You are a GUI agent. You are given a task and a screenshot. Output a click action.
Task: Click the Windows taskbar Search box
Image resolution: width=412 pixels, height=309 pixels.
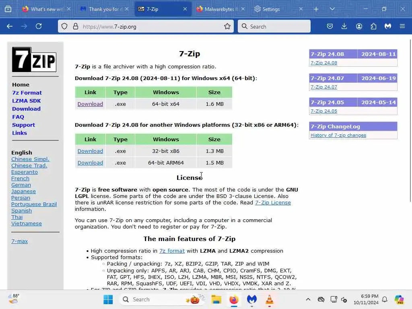(162, 299)
